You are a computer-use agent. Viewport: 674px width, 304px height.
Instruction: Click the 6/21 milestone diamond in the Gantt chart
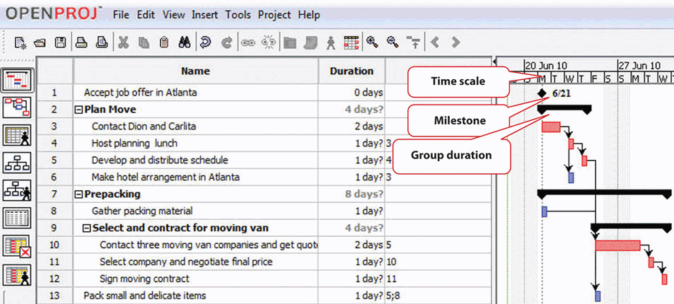tap(542, 93)
